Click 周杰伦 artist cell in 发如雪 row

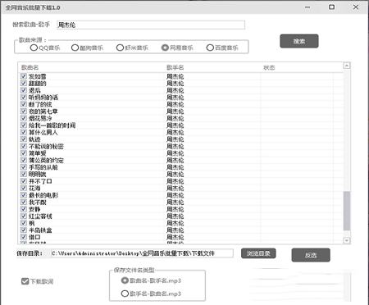point(175,76)
